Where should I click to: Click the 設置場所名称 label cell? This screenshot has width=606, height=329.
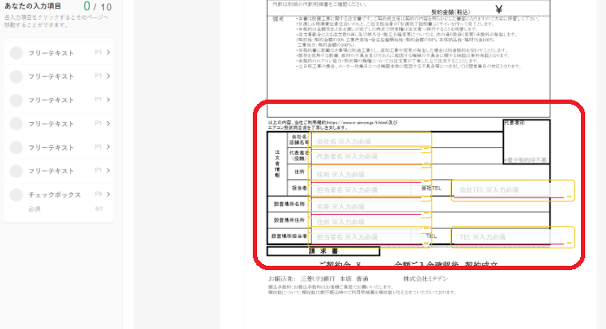(x=289, y=203)
